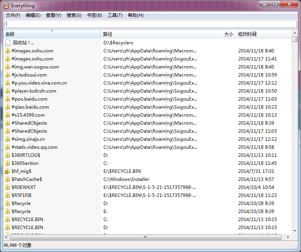Image resolution: width=301 pixels, height=252 pixels.
Task: Click the vertical scrollbar thumb
Action: [x=295, y=39]
